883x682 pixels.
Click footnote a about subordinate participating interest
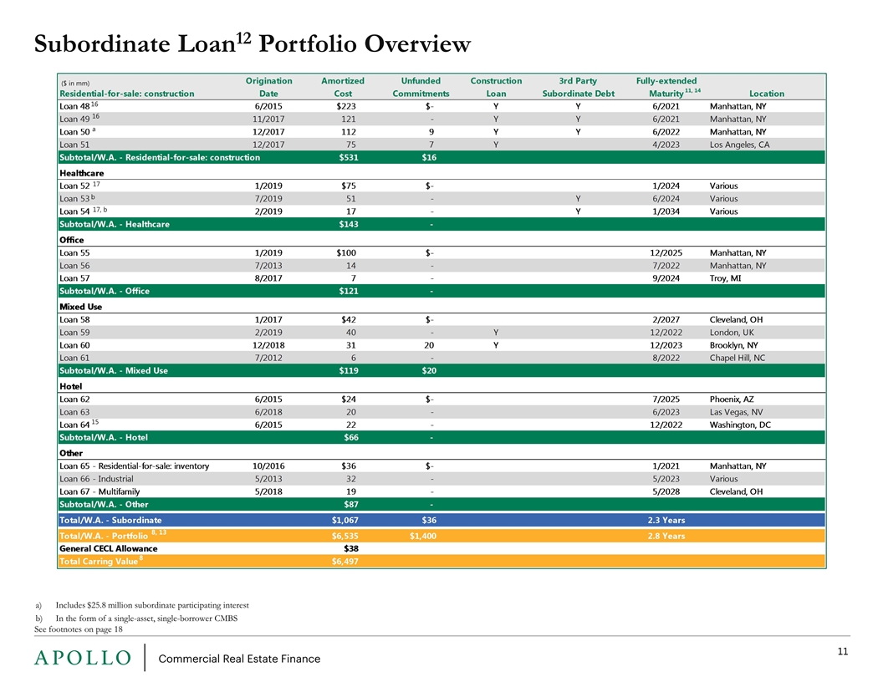point(142,605)
